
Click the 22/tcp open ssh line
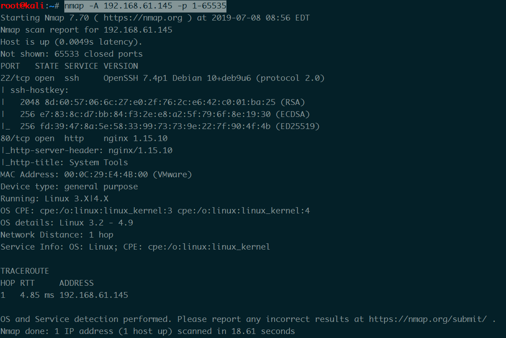point(162,78)
